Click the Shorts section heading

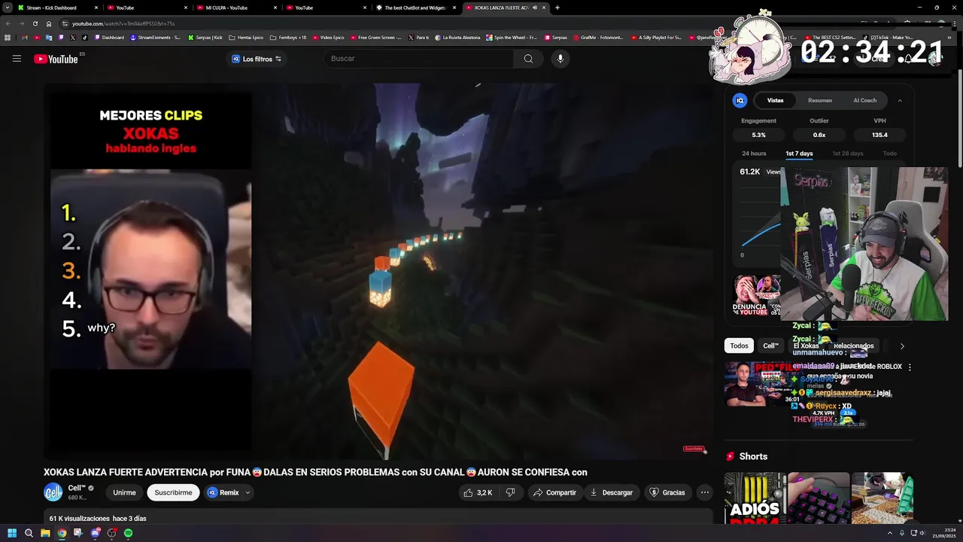753,456
